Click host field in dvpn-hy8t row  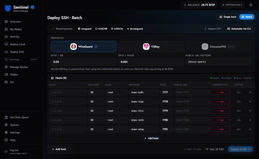(x=68, y=92)
